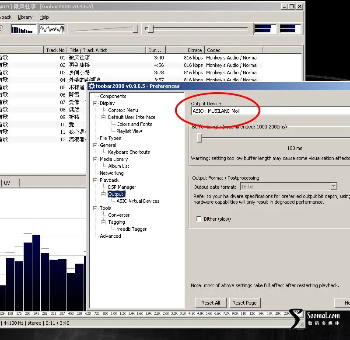Collapse the Playback tree node

(95, 180)
